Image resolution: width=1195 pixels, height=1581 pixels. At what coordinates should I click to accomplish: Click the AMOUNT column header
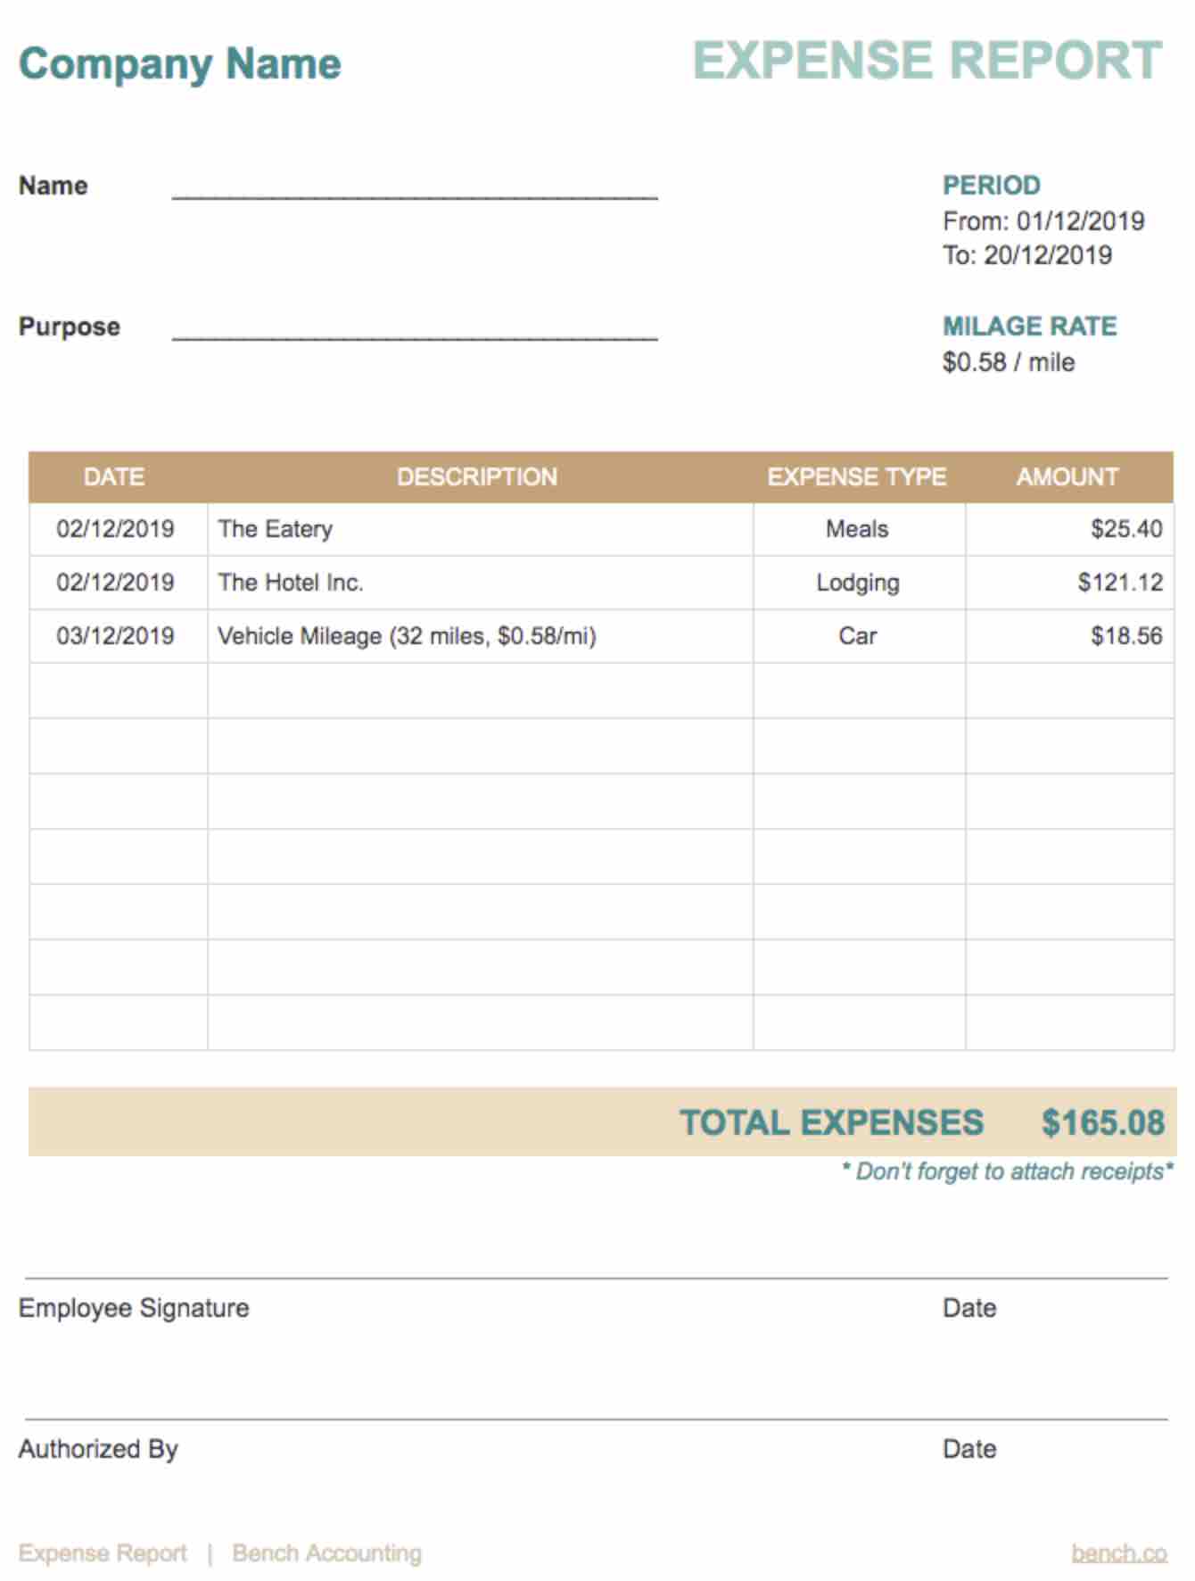pyautogui.click(x=1067, y=476)
